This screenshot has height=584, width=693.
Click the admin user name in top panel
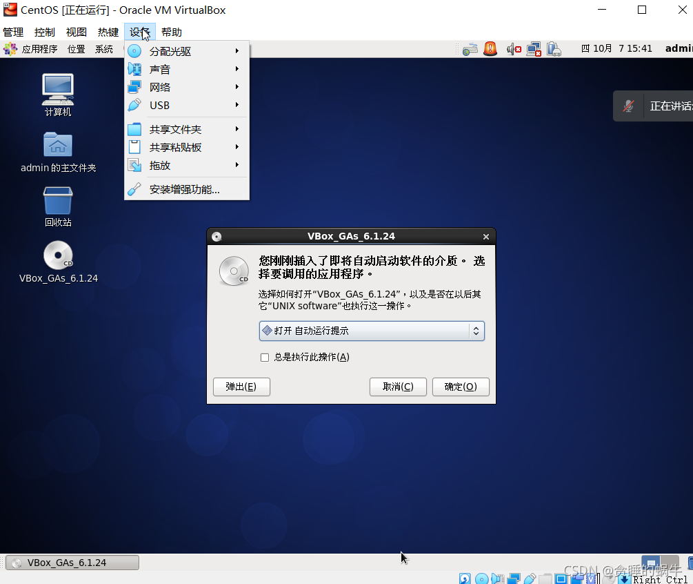[679, 48]
